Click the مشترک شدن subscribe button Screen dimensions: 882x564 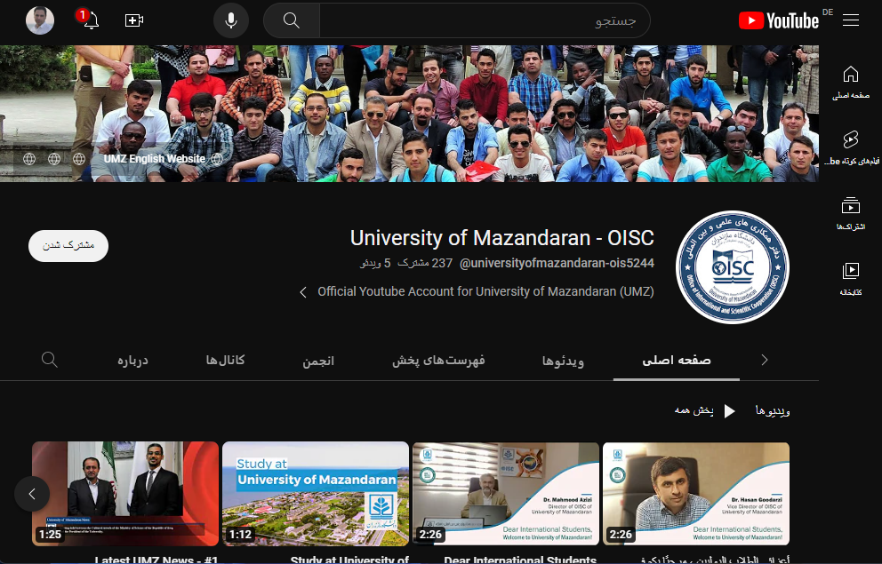pos(68,246)
